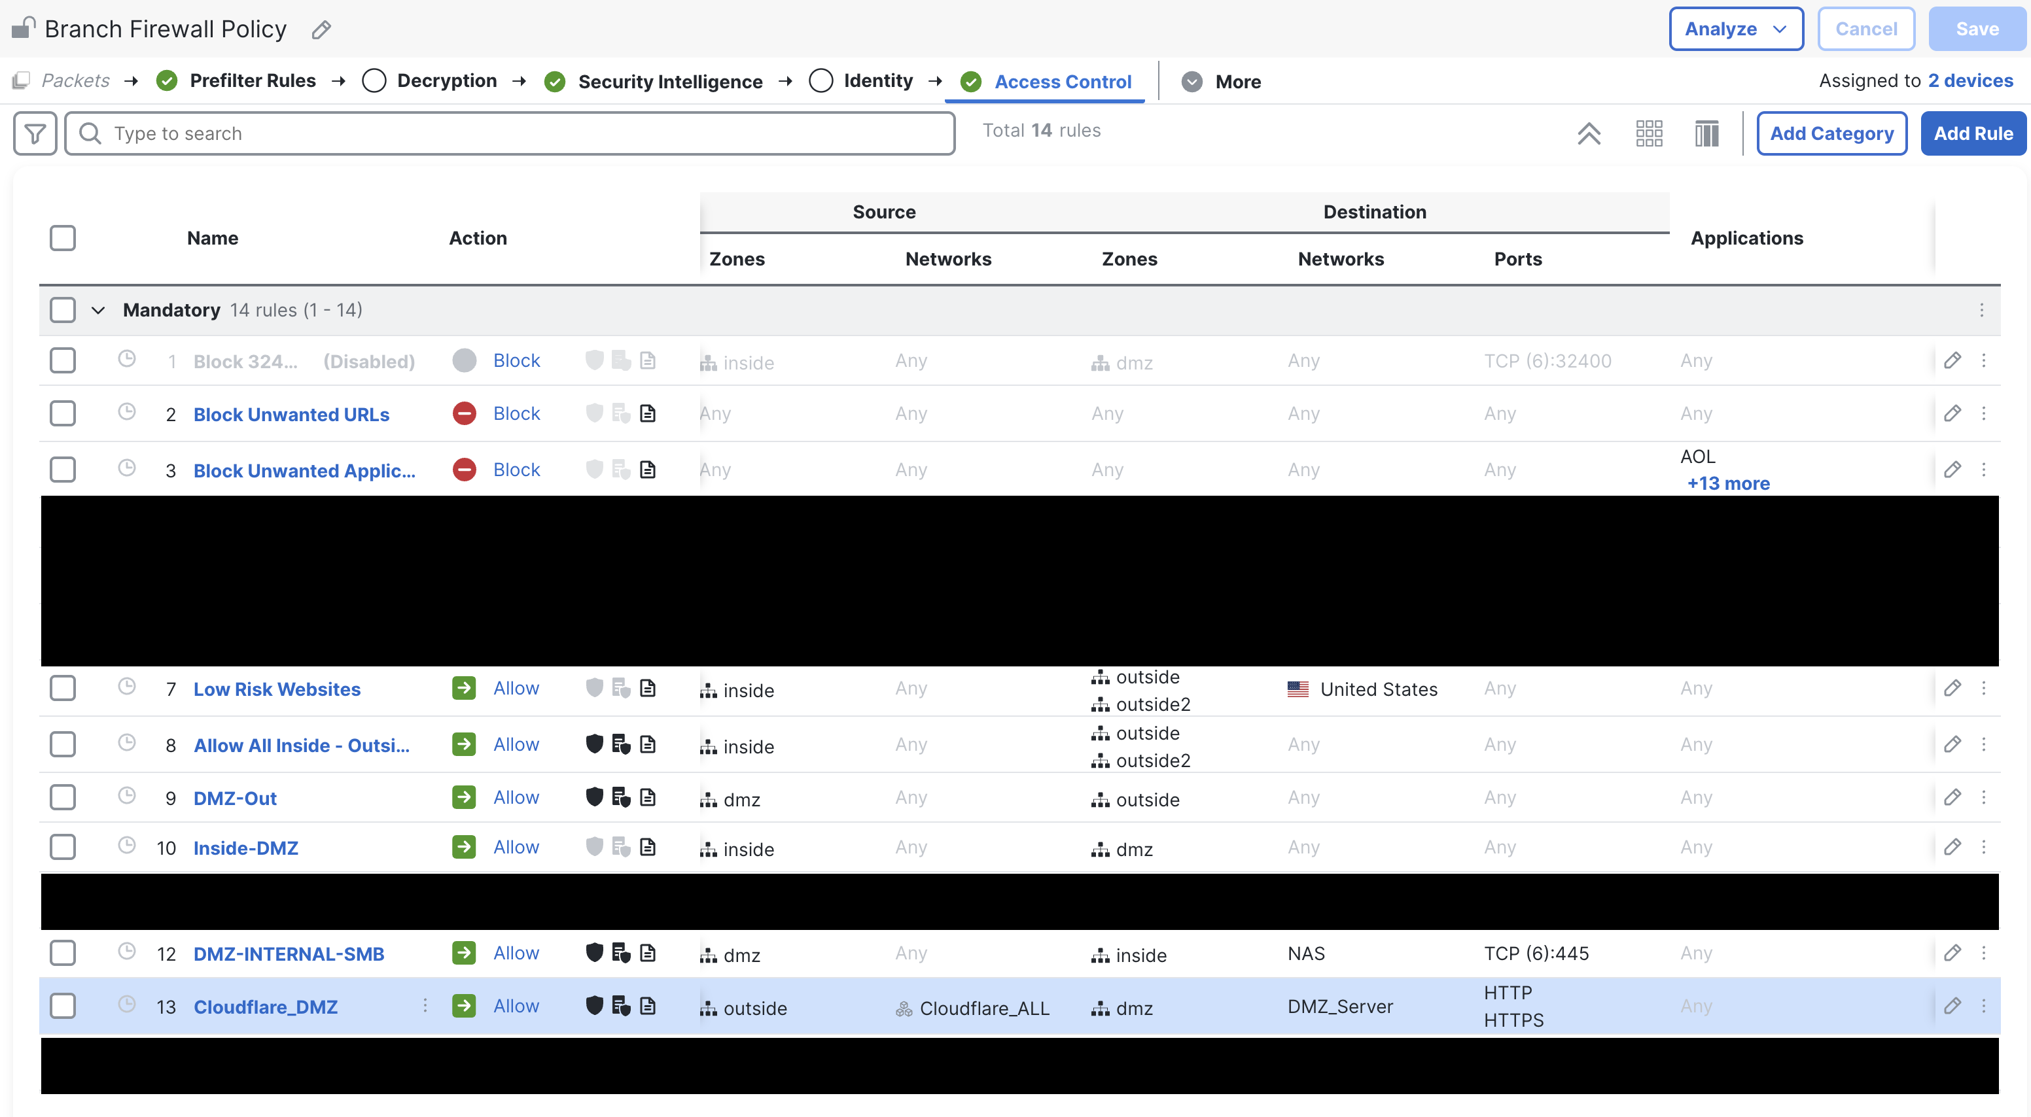Open the 2 devices link
Image resolution: width=2031 pixels, height=1117 pixels.
[x=1969, y=80]
